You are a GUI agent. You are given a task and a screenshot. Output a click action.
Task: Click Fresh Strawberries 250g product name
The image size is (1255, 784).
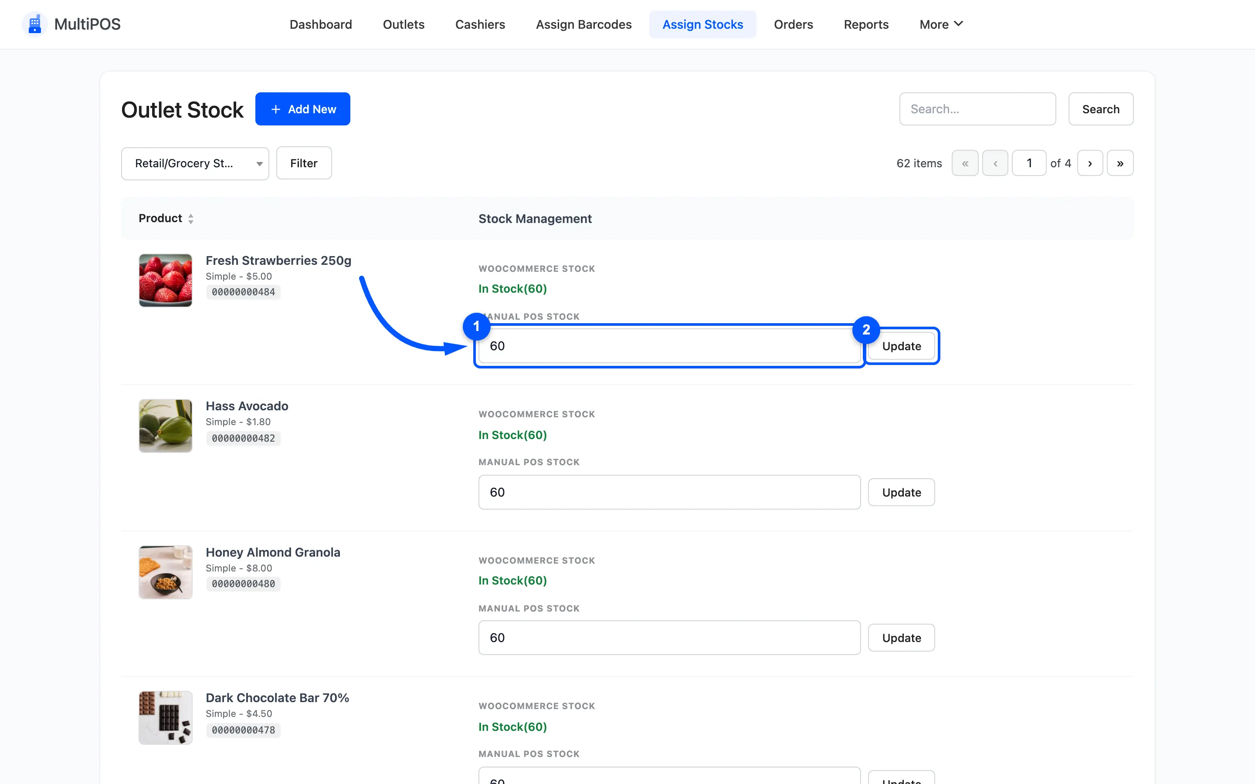click(x=278, y=260)
